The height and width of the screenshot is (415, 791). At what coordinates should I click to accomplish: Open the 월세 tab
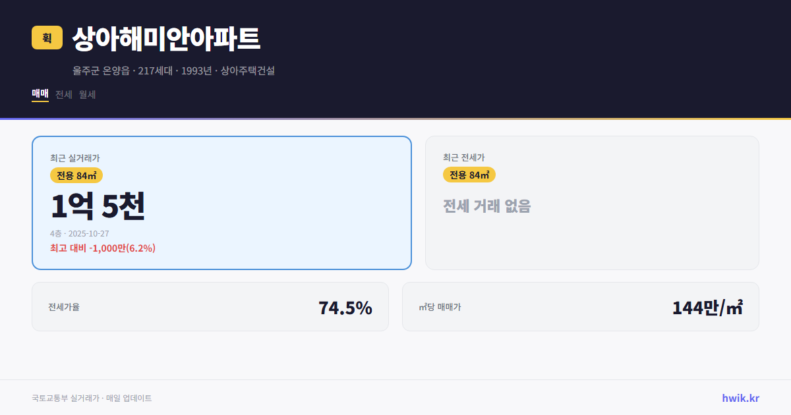[x=87, y=94]
